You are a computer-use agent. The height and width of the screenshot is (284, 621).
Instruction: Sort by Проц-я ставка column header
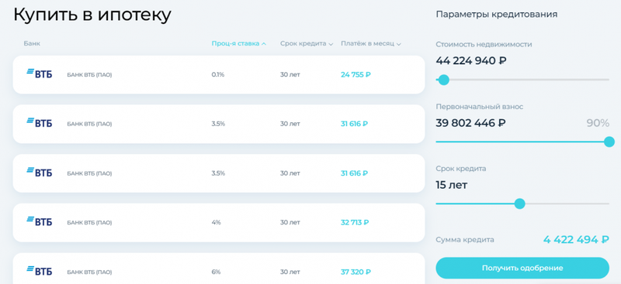238,43
